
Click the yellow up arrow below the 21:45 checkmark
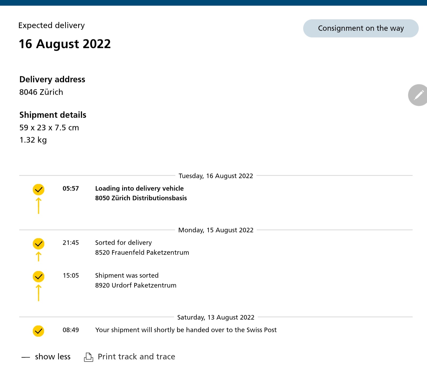38,256
